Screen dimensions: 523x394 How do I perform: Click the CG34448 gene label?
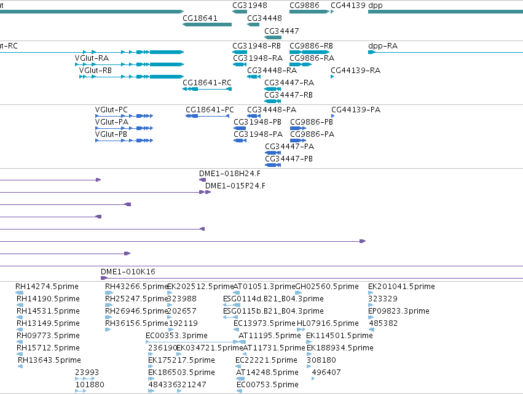pyautogui.click(x=264, y=18)
